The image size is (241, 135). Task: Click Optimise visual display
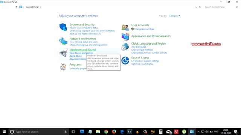(142, 64)
